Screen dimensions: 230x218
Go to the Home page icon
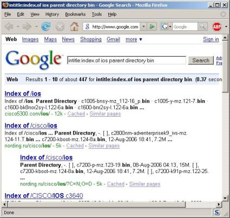(x=74, y=27)
